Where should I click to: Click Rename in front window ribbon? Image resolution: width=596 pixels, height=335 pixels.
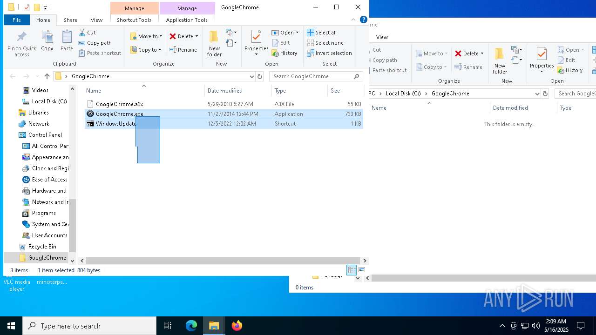[183, 50]
